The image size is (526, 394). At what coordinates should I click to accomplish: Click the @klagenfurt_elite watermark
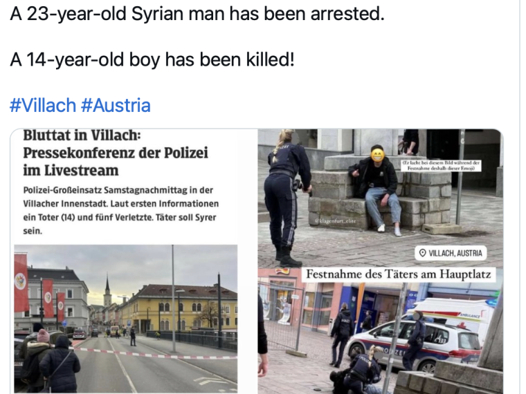click(x=335, y=221)
